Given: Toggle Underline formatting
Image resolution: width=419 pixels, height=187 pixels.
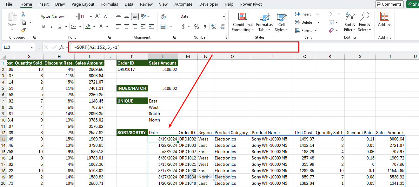Looking at the screenshot, I should (60, 27).
